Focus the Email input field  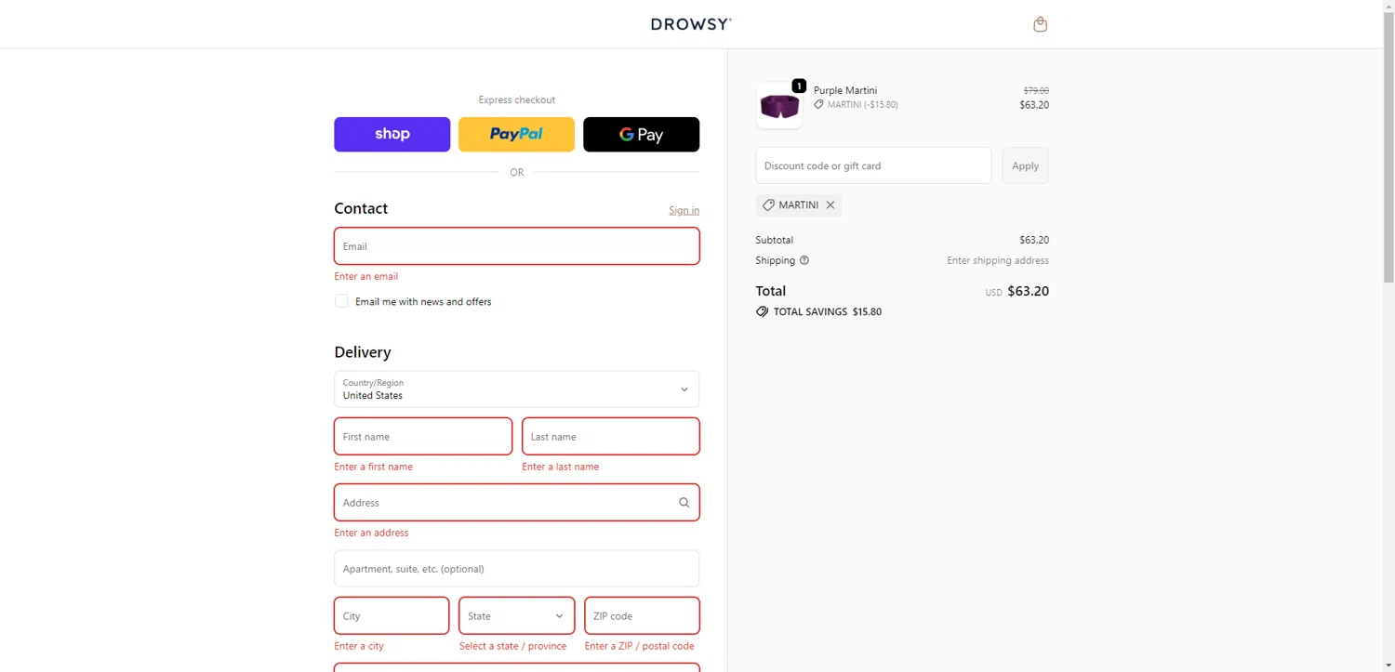point(516,246)
